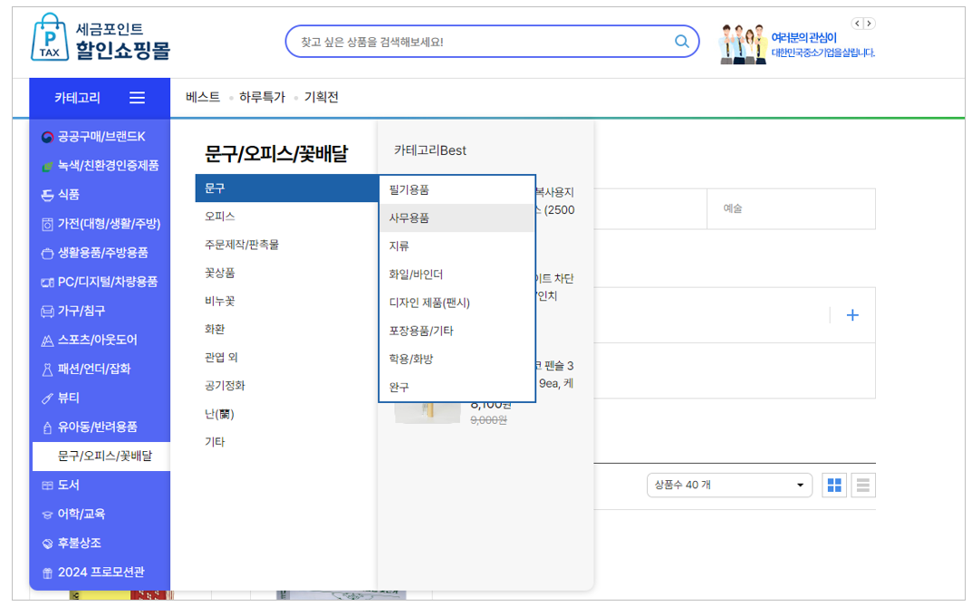972x606 pixels.
Task: Open the hamburger menu next to 카테고리
Action: point(138,98)
